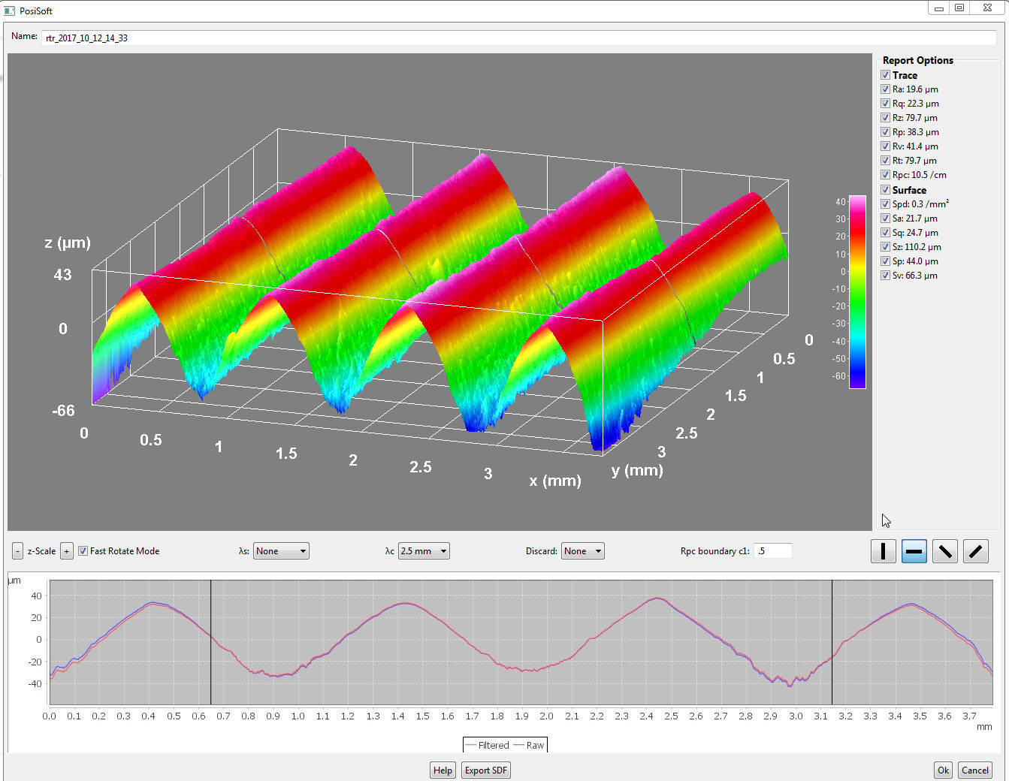The height and width of the screenshot is (781, 1009).
Task: Click the Rpc boundary c1 input field
Action: point(772,551)
